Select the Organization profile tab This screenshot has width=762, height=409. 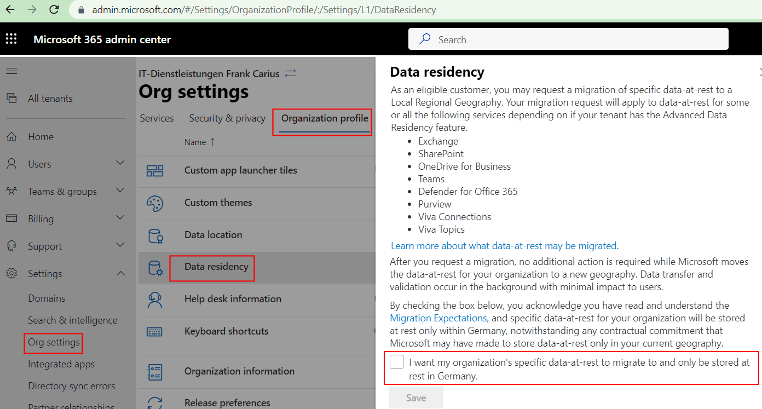point(325,118)
